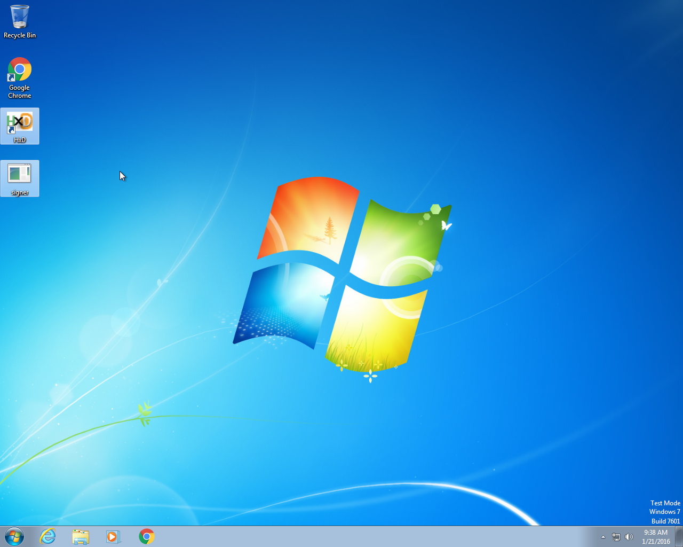Select the signer shortcut label
The height and width of the screenshot is (547, 683).
(20, 192)
